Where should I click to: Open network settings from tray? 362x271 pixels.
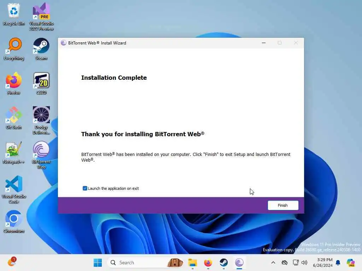coord(296,263)
